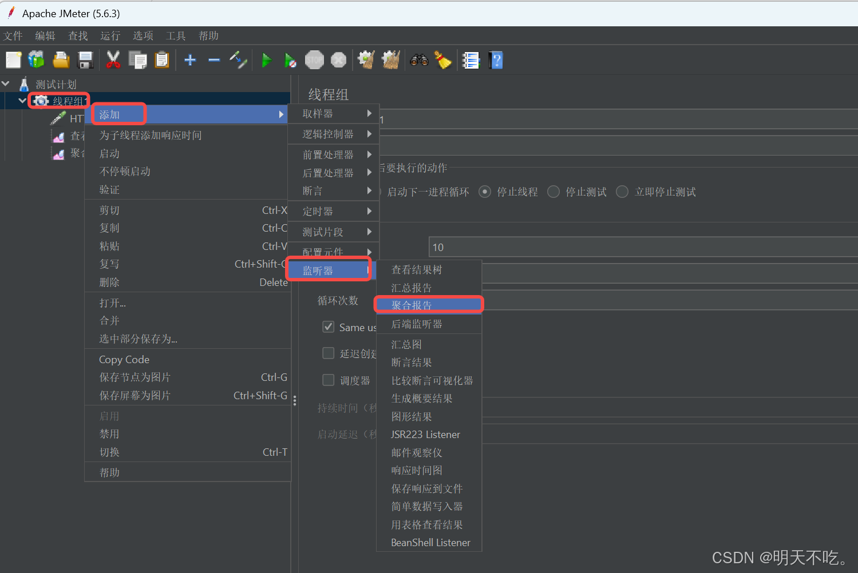Open the 文件 menu
The height and width of the screenshot is (573, 858).
point(13,36)
